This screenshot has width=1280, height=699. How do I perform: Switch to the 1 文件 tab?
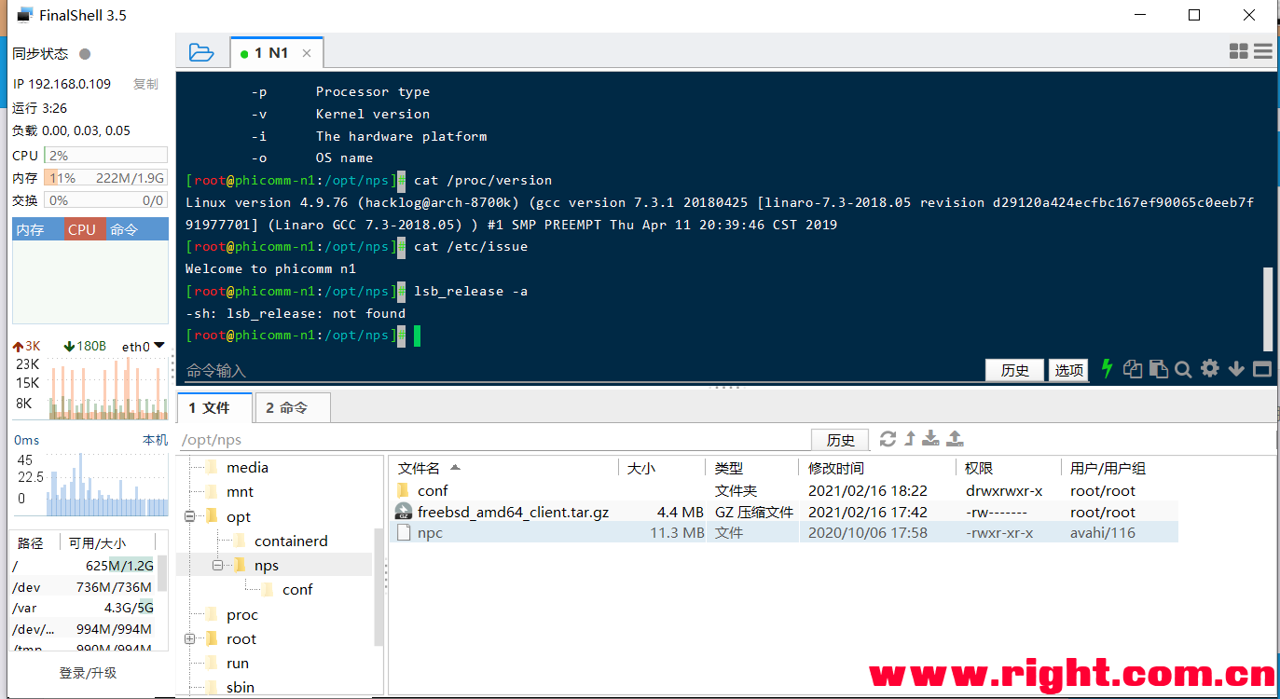click(x=214, y=407)
